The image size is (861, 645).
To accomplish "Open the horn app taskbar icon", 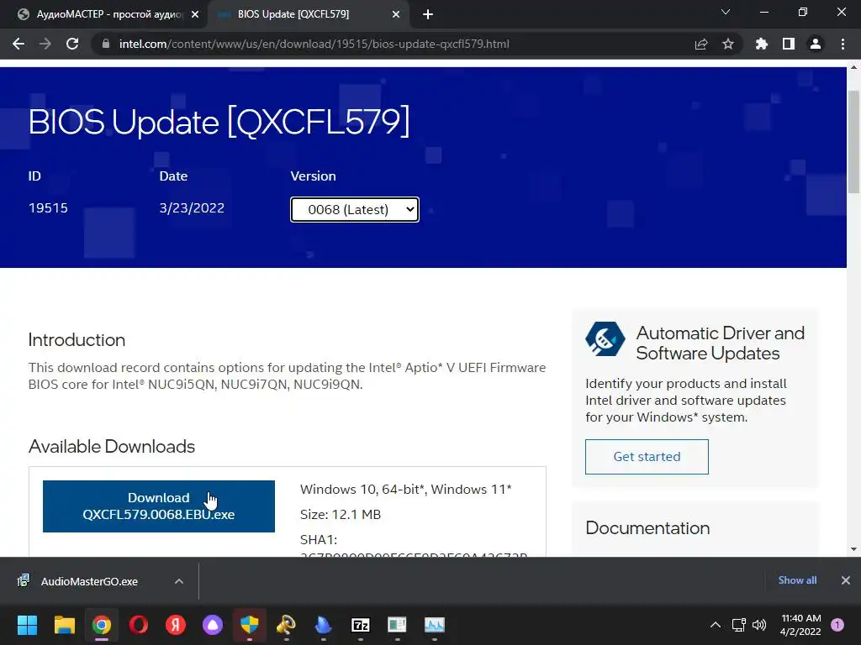I will [x=286, y=625].
